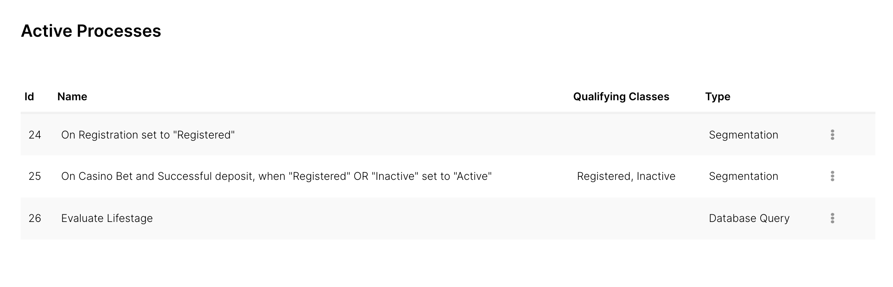
Task: Select the Casino Bet and deposit process name
Action: pyautogui.click(x=276, y=176)
